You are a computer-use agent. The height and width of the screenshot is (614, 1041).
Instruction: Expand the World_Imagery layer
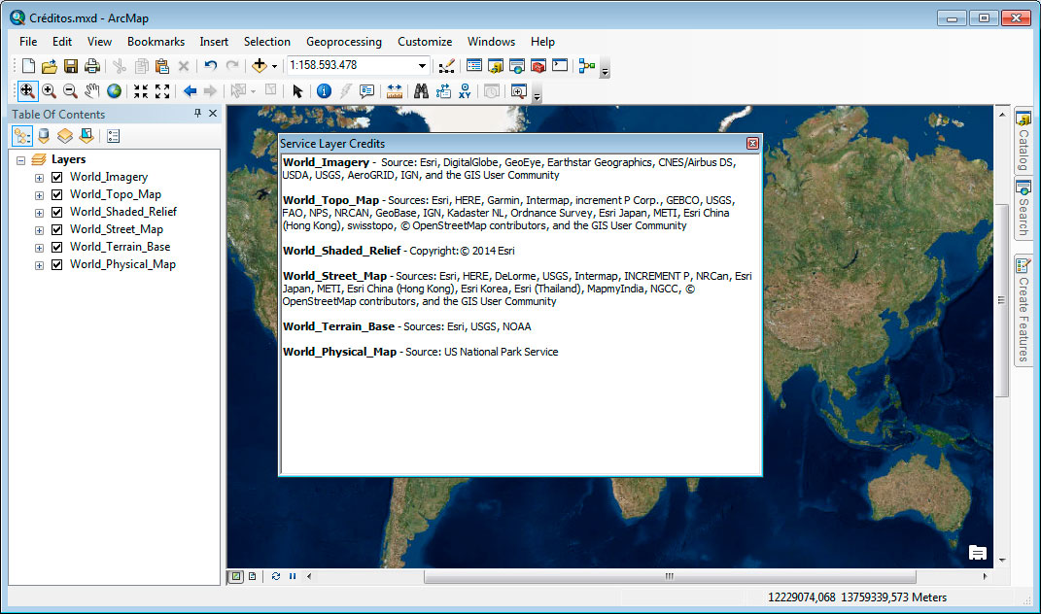(39, 178)
